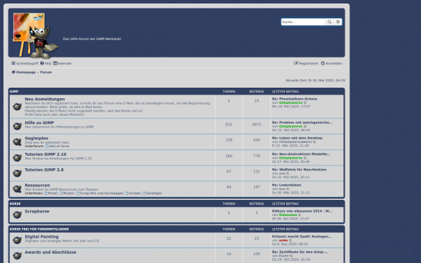Click view-post icon after Eibauoma
The width and height of the screenshot is (421, 263).
pos(300,215)
